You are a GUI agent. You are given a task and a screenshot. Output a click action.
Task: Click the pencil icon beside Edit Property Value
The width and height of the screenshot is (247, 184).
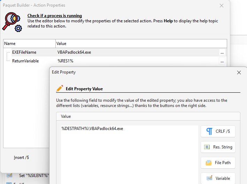pyautogui.click(x=60, y=89)
